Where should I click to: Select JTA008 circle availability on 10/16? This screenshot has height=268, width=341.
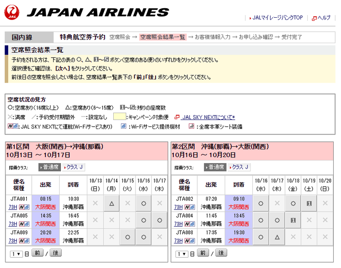261,237
